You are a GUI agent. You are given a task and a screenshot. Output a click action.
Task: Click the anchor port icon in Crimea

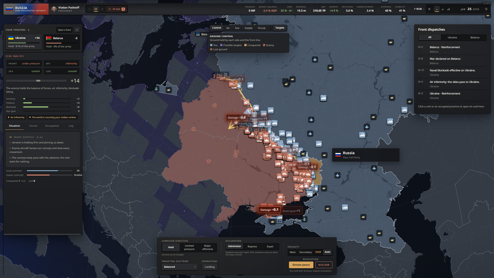304,219
